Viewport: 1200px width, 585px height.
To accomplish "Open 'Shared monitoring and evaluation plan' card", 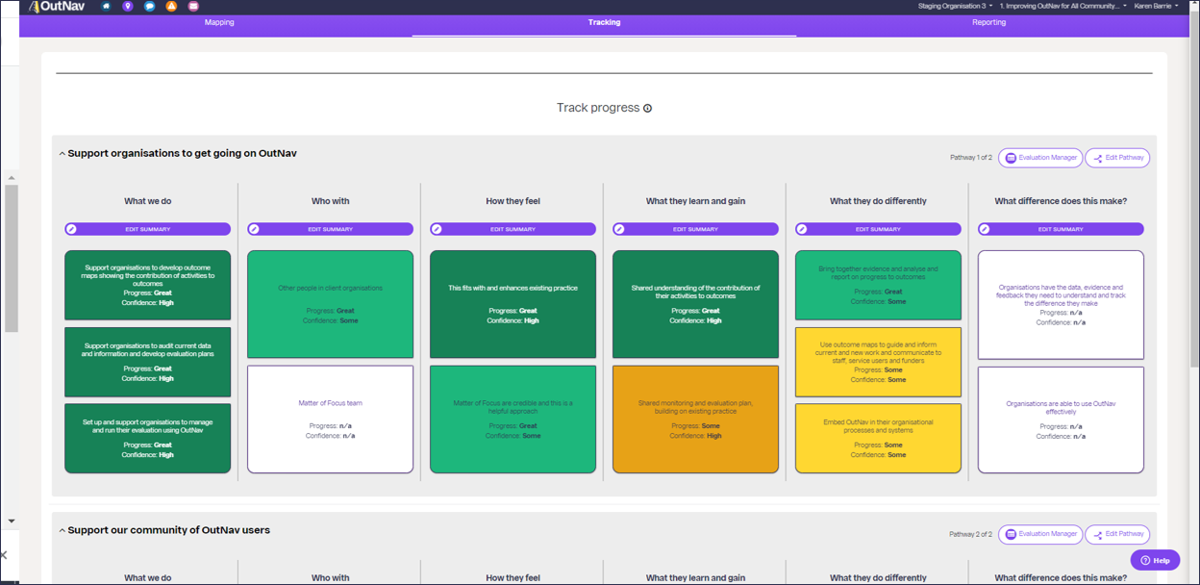I will [696, 420].
